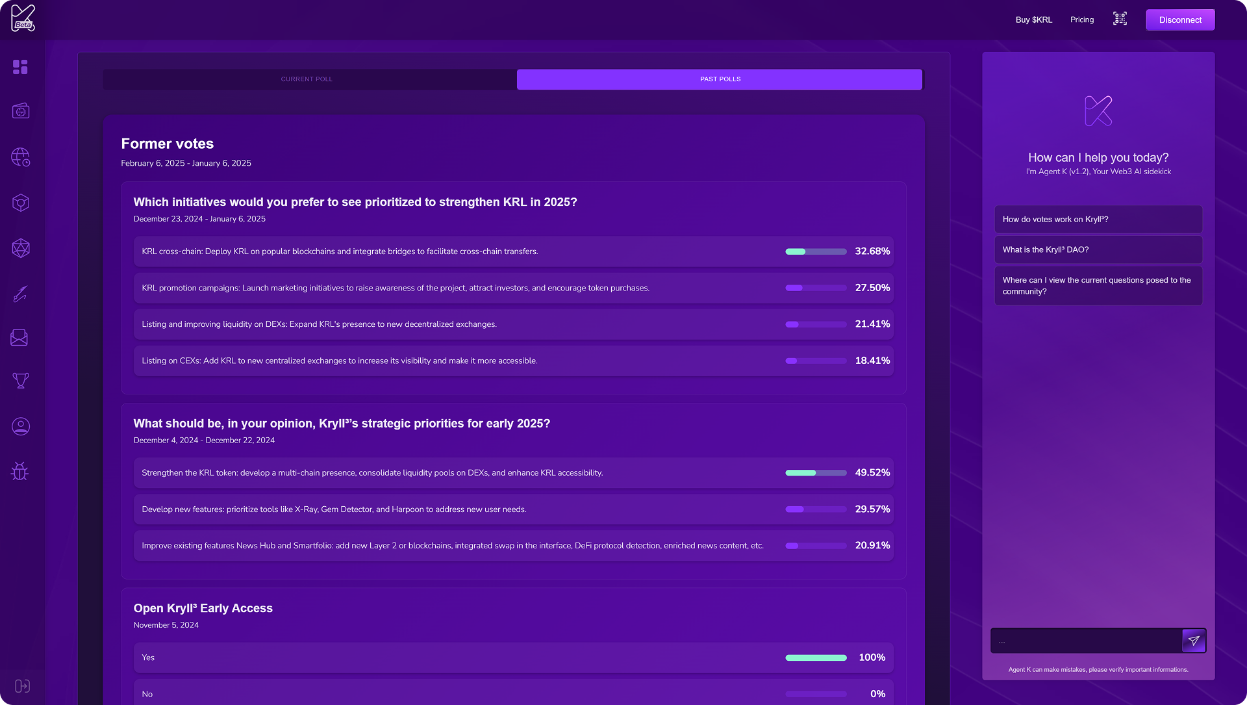Click the logout icon at sidebar bottom
This screenshot has height=705, width=1247.
[22, 686]
